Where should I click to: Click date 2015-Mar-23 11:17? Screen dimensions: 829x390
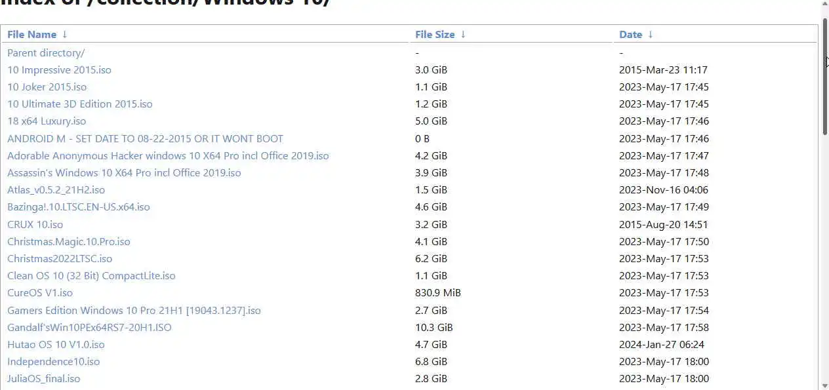pyautogui.click(x=663, y=70)
